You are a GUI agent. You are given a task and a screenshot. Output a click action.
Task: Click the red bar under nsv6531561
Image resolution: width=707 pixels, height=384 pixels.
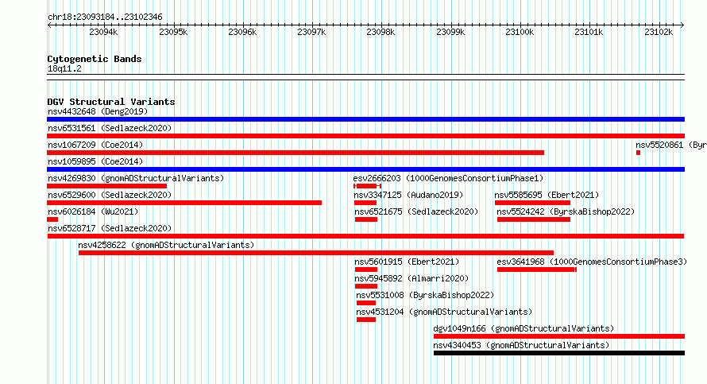[x=365, y=136]
